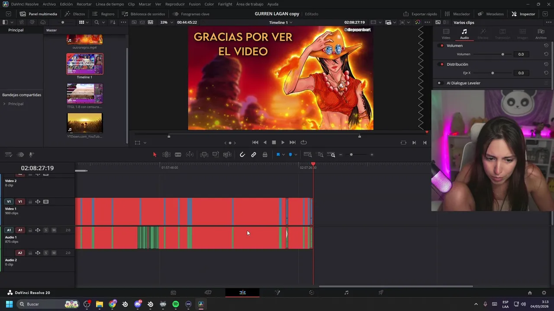Click the Detail Zoom icon
The image size is (554, 311).
[320, 155]
